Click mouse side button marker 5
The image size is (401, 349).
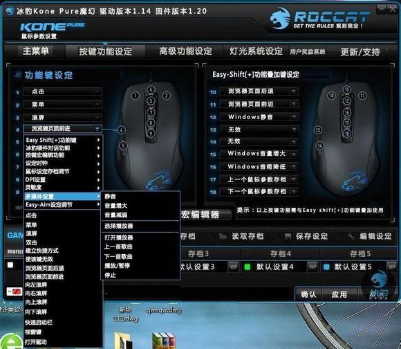123,145
